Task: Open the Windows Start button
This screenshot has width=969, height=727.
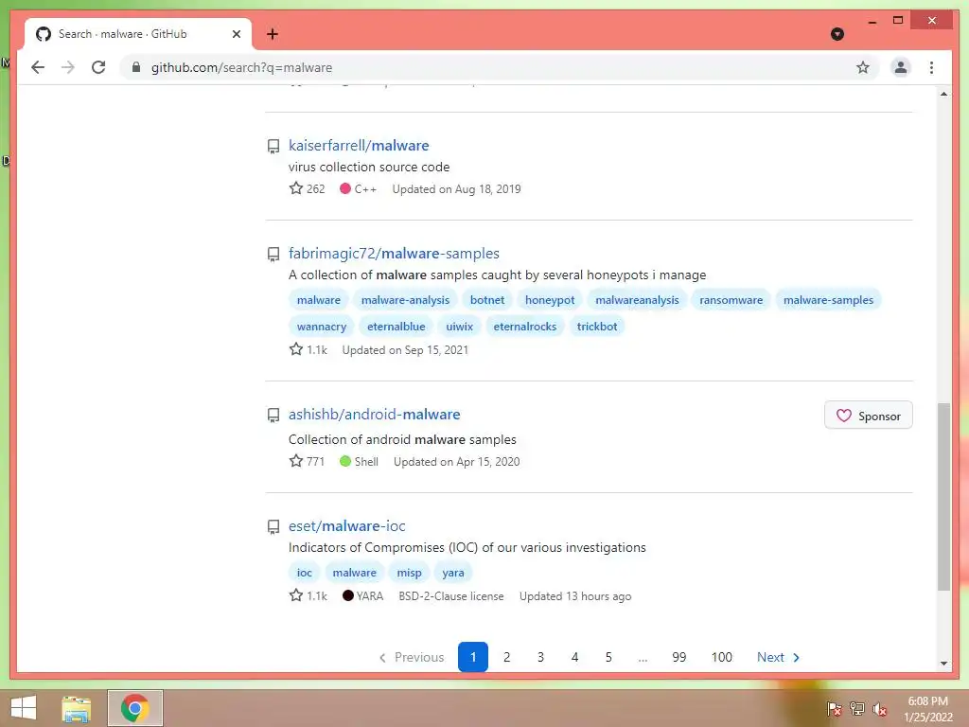Action: pos(24,708)
